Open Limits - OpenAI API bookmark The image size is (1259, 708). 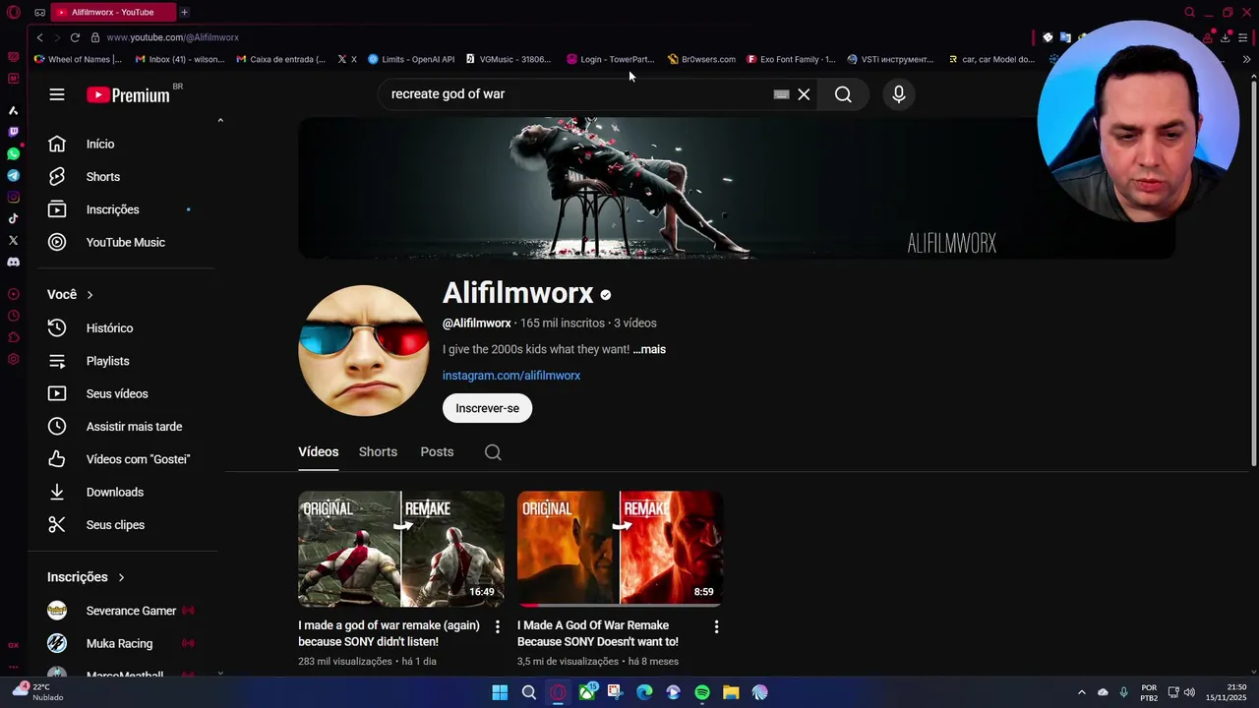411,59
